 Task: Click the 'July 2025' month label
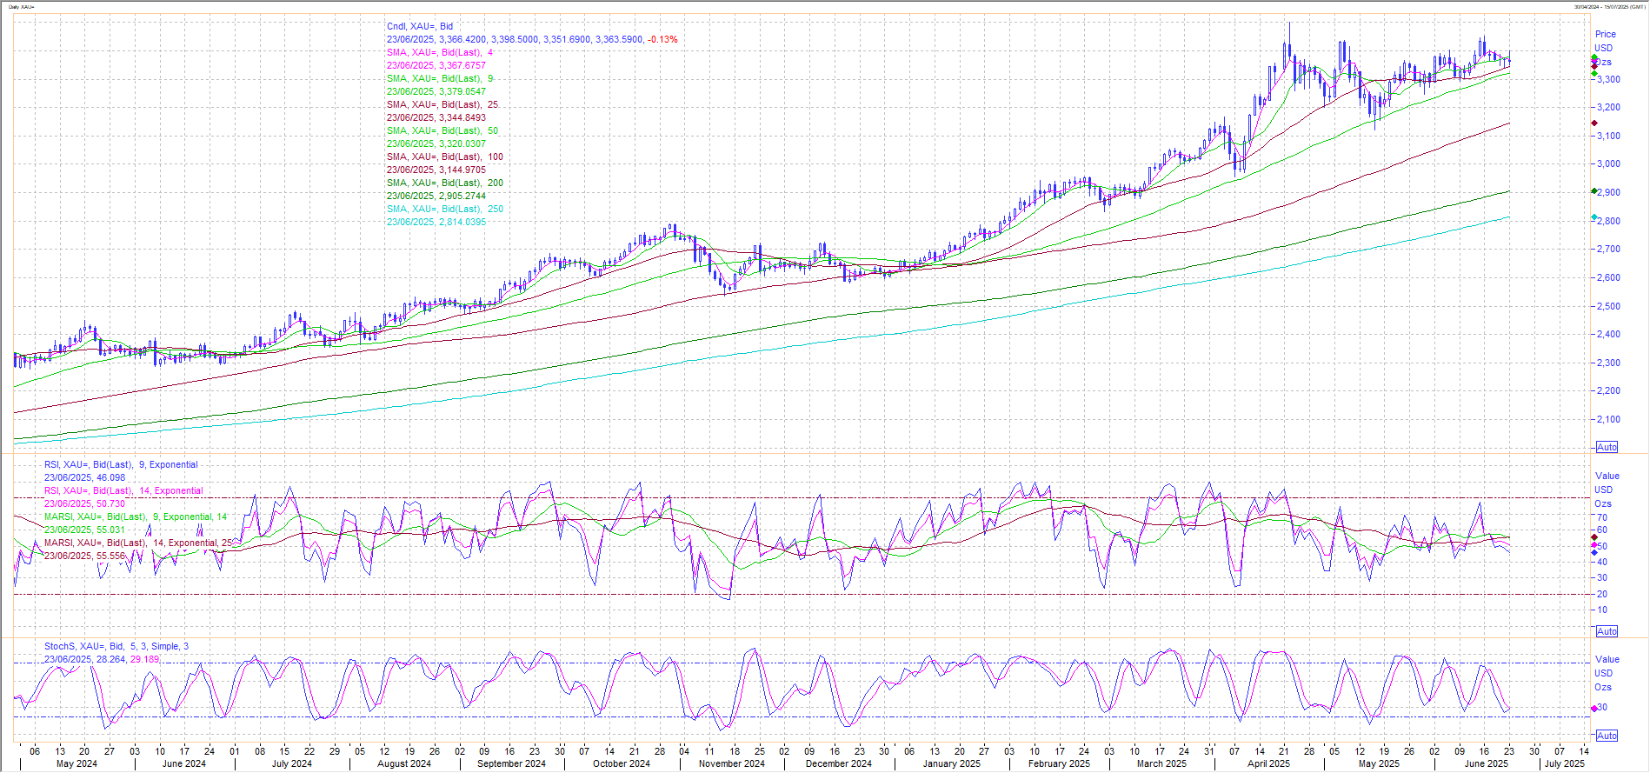pyautogui.click(x=1564, y=763)
